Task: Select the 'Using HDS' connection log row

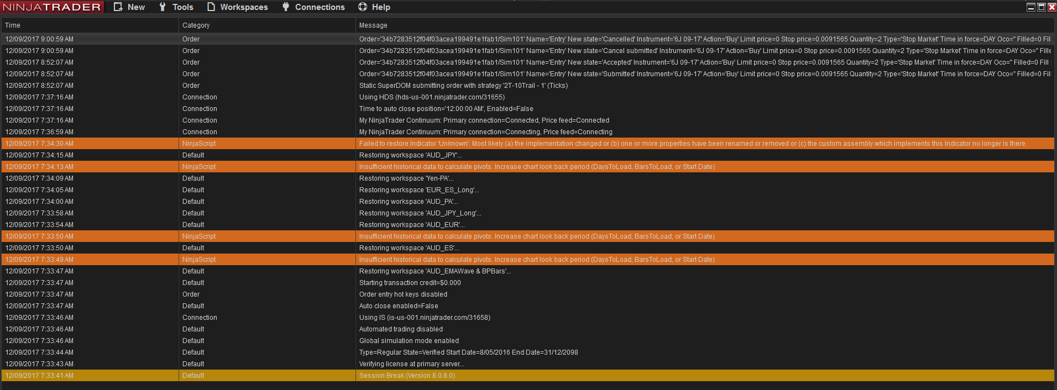Action: pyautogui.click(x=432, y=97)
